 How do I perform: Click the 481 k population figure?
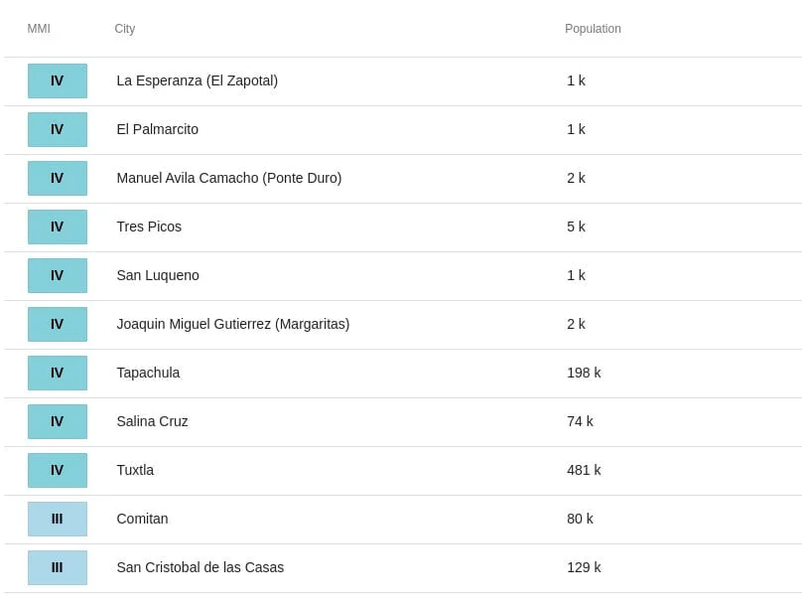click(584, 470)
